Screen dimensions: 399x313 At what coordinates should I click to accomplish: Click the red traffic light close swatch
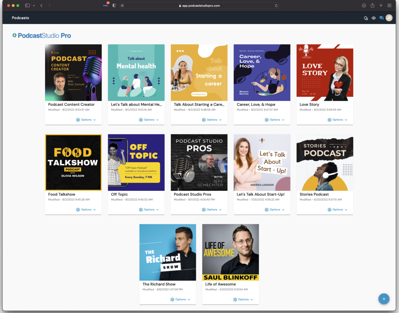pyautogui.click(x=8, y=5)
